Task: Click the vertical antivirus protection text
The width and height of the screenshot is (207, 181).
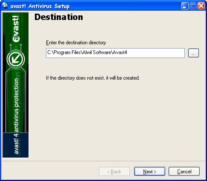Action: tap(17, 105)
